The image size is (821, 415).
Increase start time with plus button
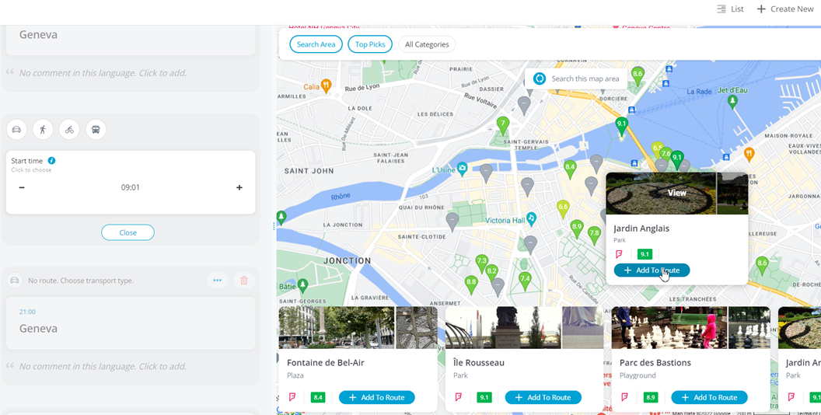(239, 187)
